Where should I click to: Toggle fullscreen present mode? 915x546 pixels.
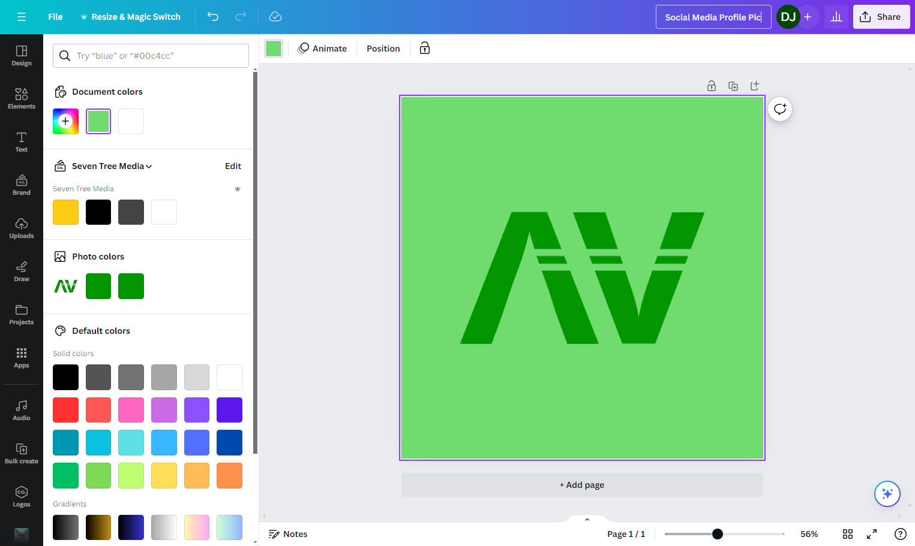pos(872,534)
